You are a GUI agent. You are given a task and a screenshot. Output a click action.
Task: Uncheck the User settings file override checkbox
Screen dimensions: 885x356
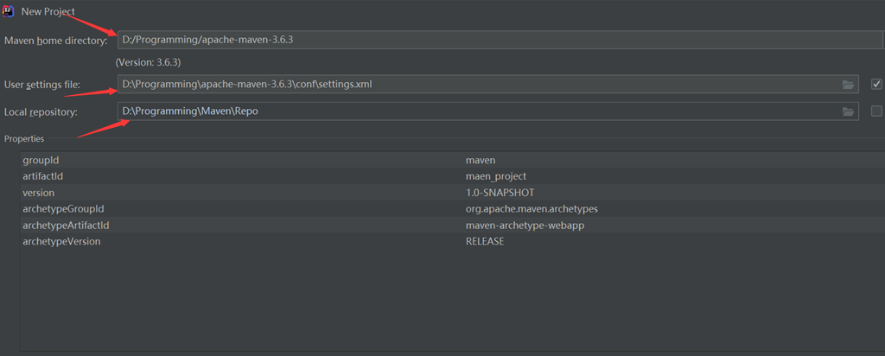coord(876,84)
